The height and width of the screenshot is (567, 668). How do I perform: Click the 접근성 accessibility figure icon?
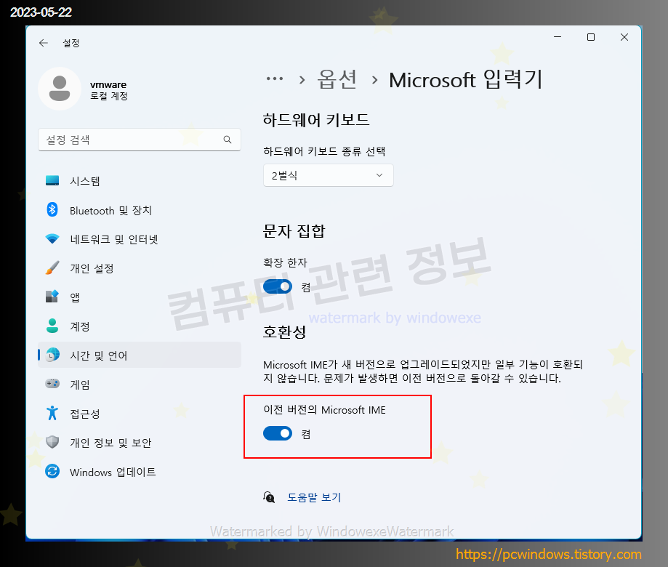click(x=52, y=413)
